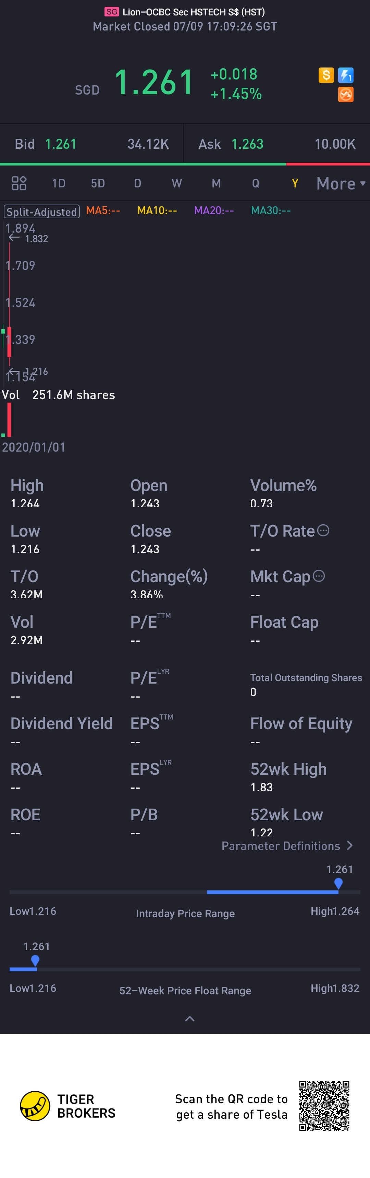Toggle the Split-Adjusted chart option
The image size is (370, 1178).
pos(41,212)
